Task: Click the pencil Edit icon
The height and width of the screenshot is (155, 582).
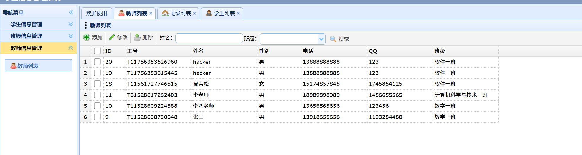Action: 112,37
